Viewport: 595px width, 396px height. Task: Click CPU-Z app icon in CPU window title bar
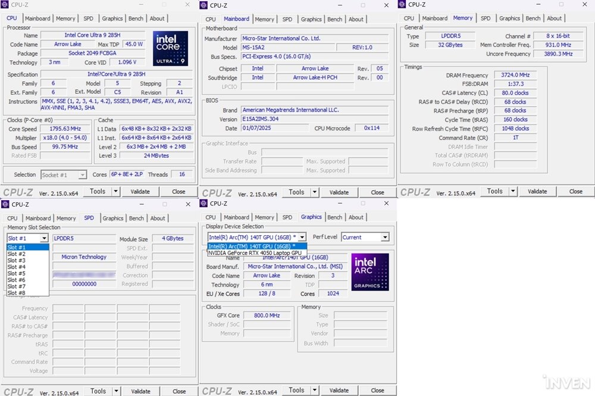(5, 5)
